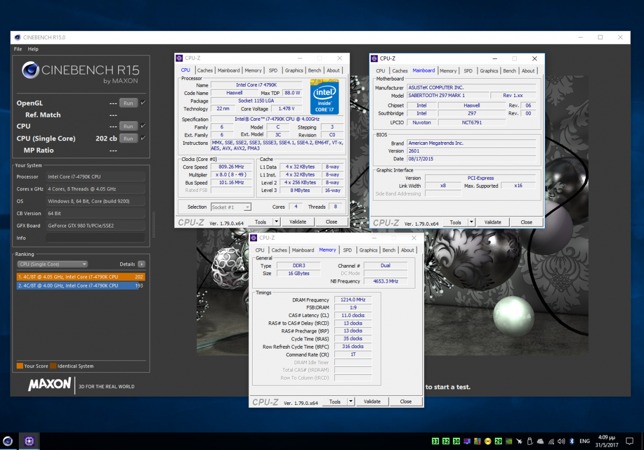Viewport: 644px width, 450px height.
Task: Click the Processor field in Your System
Action: pyautogui.click(x=95, y=176)
